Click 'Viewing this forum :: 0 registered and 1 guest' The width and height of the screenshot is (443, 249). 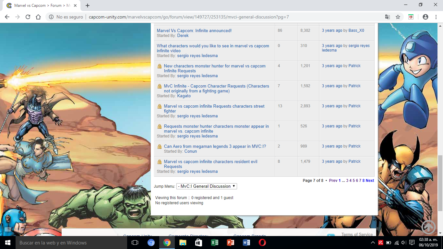[x=194, y=198]
